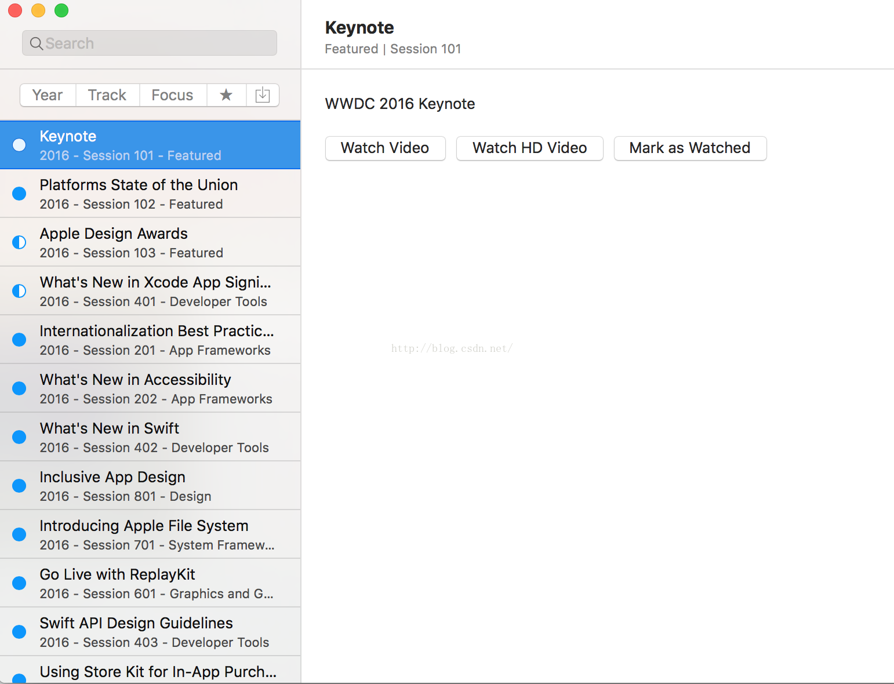Open the Focus filter

point(173,95)
